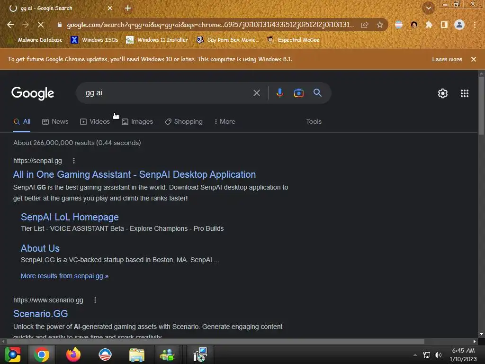
Task: Start a search by voice
Action: pos(279,93)
